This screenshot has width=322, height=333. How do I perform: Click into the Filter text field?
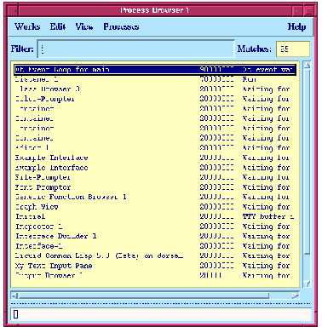136,49
